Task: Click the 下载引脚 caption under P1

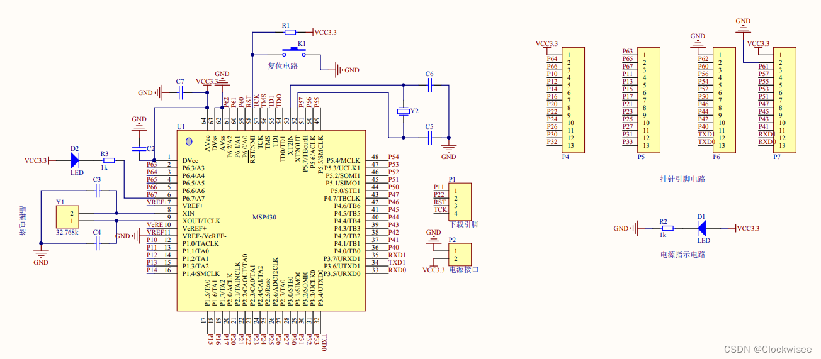Action: tap(464, 224)
